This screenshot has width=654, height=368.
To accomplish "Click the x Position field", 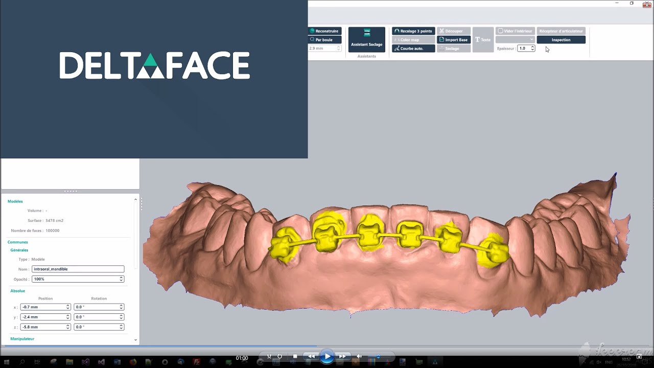I will click(x=45, y=307).
